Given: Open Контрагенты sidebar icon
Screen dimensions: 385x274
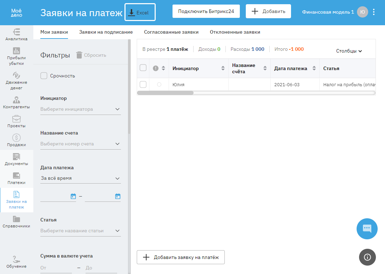Looking at the screenshot, I should click(16, 102).
